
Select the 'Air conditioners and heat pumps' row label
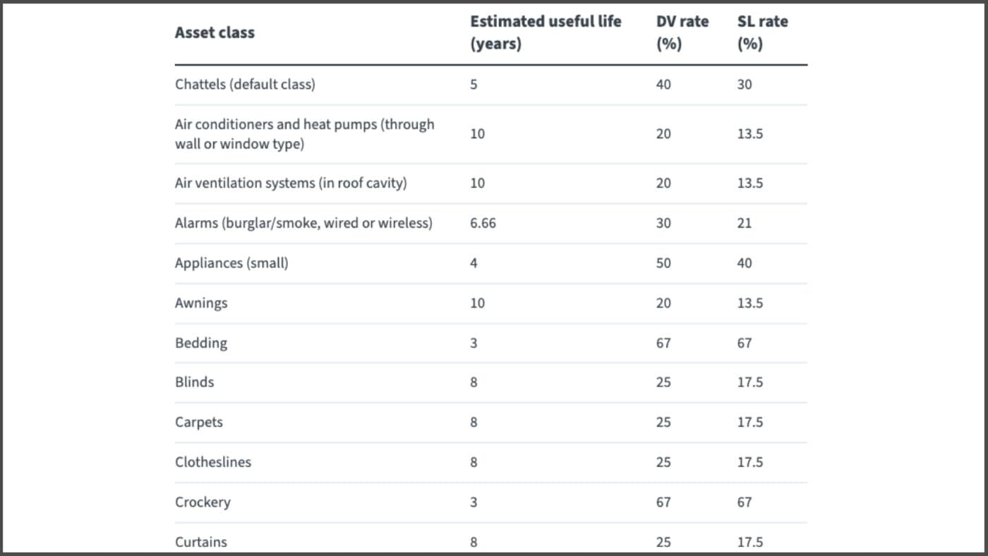(304, 133)
